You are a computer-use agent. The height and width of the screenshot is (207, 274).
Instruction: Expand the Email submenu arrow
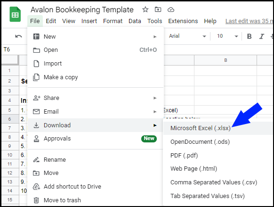tap(155, 112)
